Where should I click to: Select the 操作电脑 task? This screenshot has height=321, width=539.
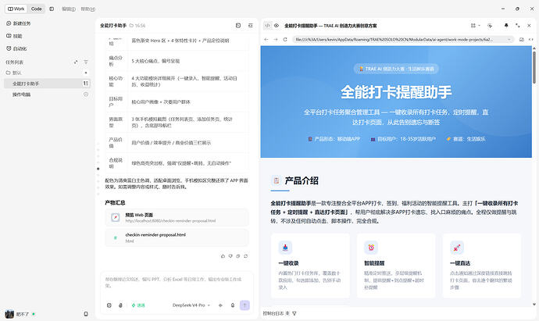point(47,95)
